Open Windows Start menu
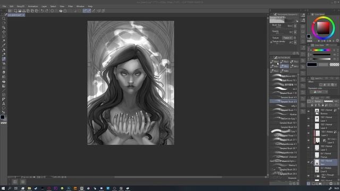Screen dimensions: 340x191 pos(3,188)
